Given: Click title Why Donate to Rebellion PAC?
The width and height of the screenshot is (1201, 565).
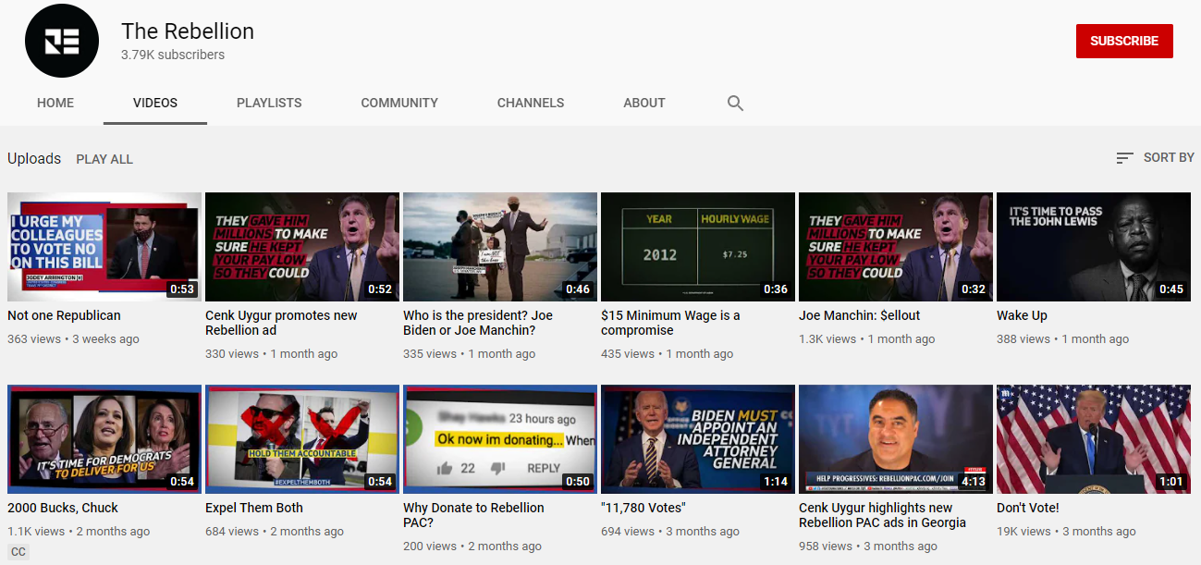Looking at the screenshot, I should (473, 515).
